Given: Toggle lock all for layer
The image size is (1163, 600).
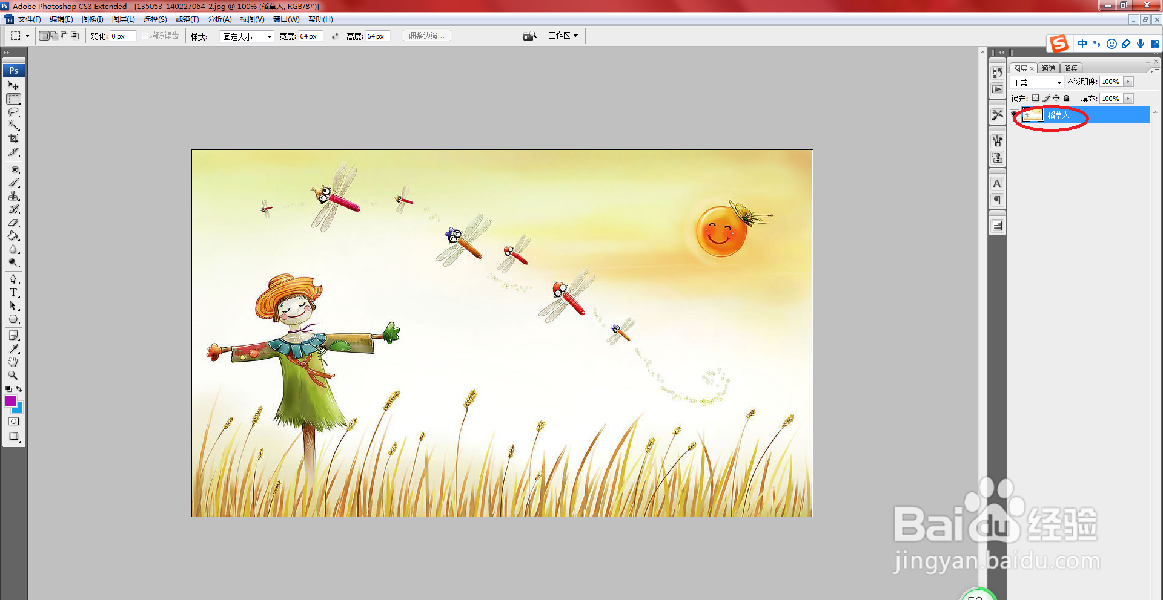Looking at the screenshot, I should [x=1066, y=98].
